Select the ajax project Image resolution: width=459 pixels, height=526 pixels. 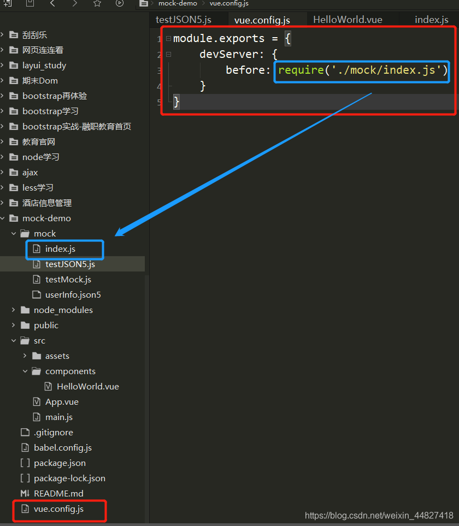point(30,173)
